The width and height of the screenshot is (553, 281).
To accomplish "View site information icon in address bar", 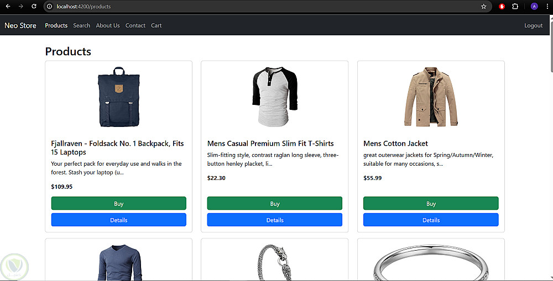I will coord(49,7).
